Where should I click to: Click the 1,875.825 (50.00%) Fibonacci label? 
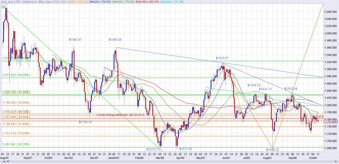pyautogui.click(x=16, y=75)
